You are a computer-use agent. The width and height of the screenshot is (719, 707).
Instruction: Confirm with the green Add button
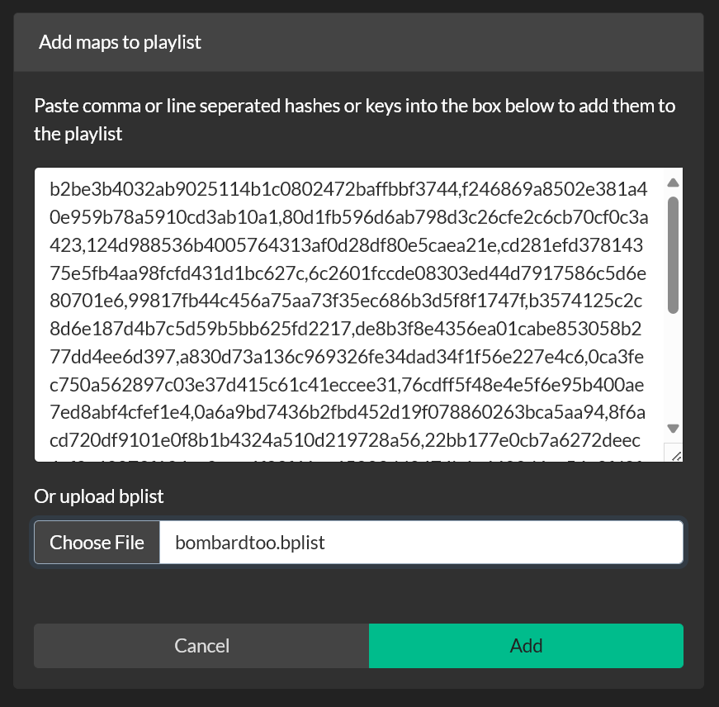[x=526, y=646]
